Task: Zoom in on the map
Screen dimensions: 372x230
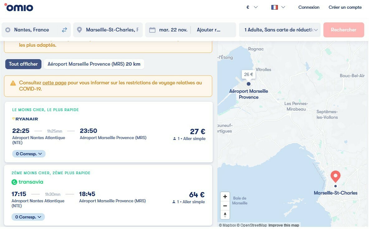Action: coord(225,197)
